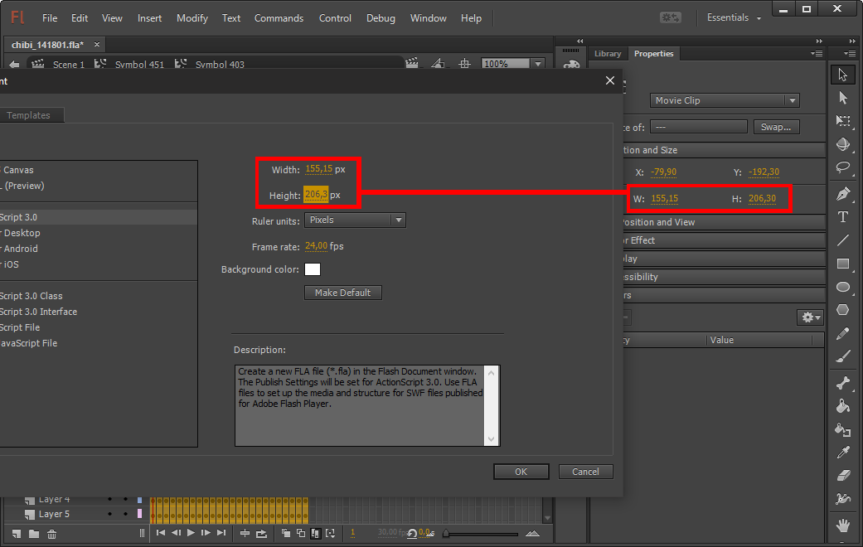The image size is (863, 547).
Task: Select the Bone tool
Action: click(x=843, y=383)
